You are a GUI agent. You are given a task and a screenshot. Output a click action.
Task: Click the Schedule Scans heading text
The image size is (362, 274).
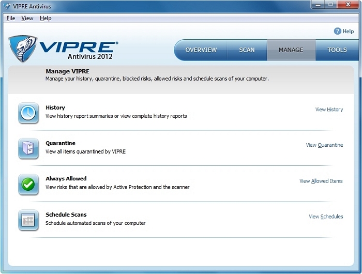[x=66, y=215]
